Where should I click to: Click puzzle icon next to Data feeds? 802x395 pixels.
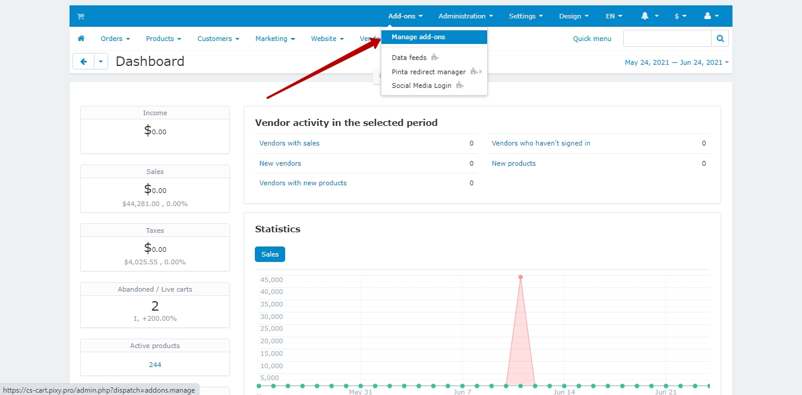click(435, 58)
